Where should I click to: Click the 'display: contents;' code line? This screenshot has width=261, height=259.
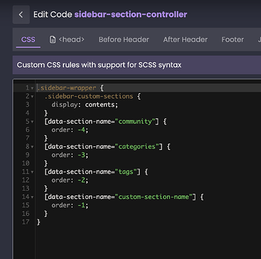pyautogui.click(x=85, y=105)
